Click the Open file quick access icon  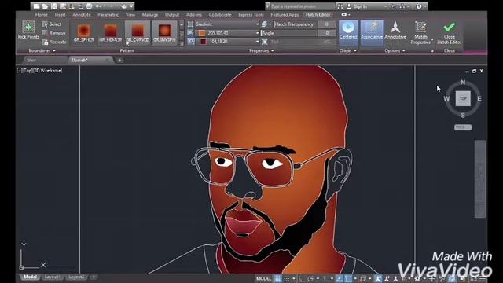tap(45, 6)
